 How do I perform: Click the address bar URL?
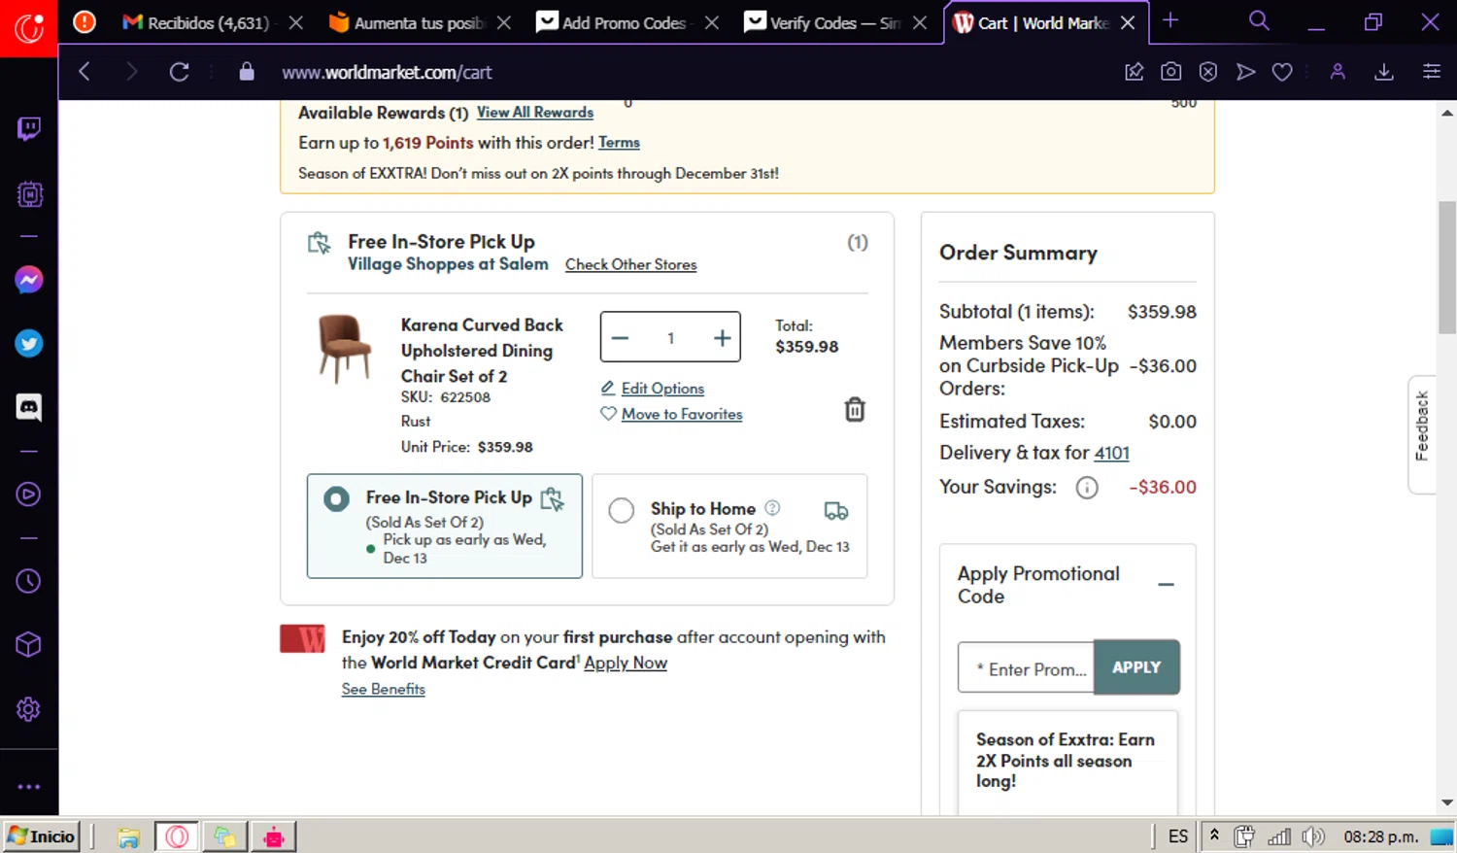point(387,72)
